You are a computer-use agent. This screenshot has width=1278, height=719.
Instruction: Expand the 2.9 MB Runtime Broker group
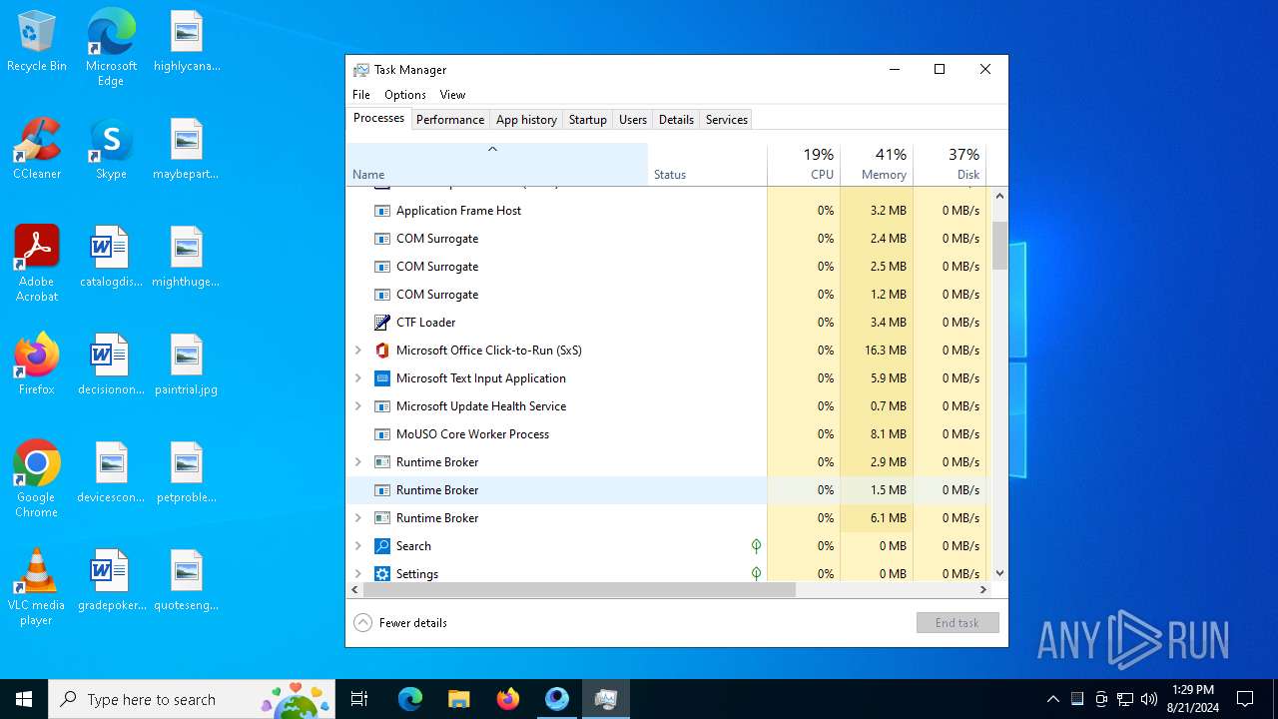pyautogui.click(x=358, y=462)
